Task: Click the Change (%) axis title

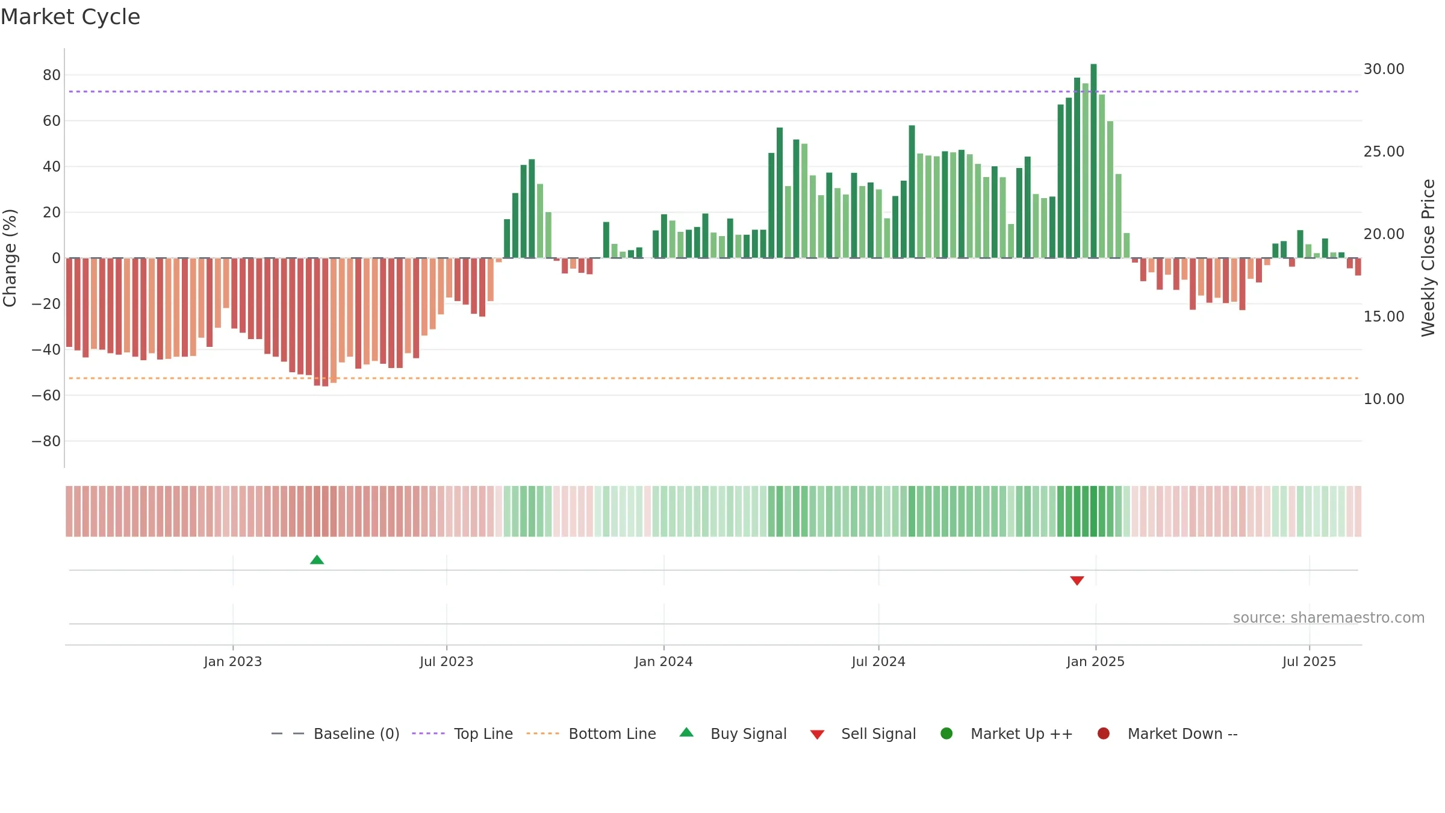Action: 10,258
